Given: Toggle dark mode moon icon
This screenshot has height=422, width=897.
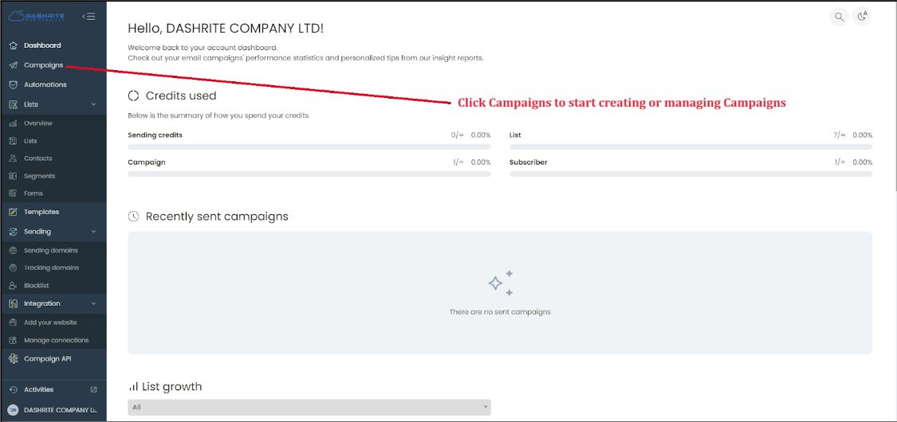Looking at the screenshot, I should point(862,17).
